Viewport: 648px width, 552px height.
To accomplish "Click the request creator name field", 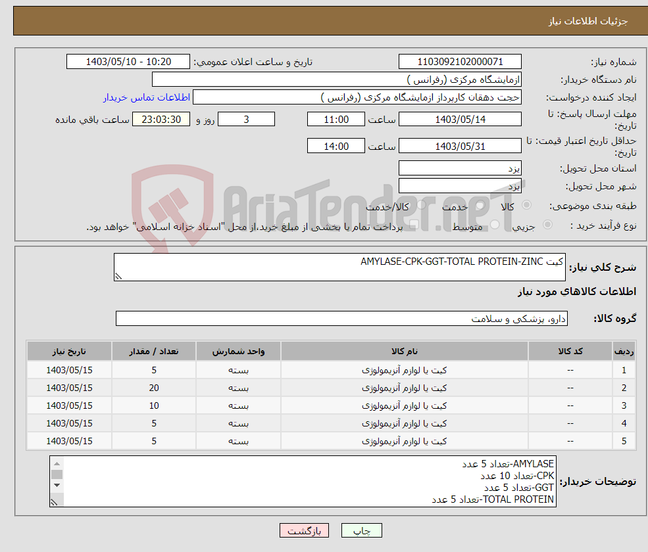I will (357, 97).
